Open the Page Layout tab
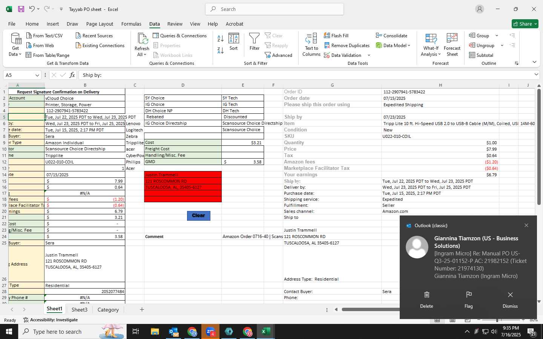This screenshot has height=339, width=543. [x=100, y=24]
